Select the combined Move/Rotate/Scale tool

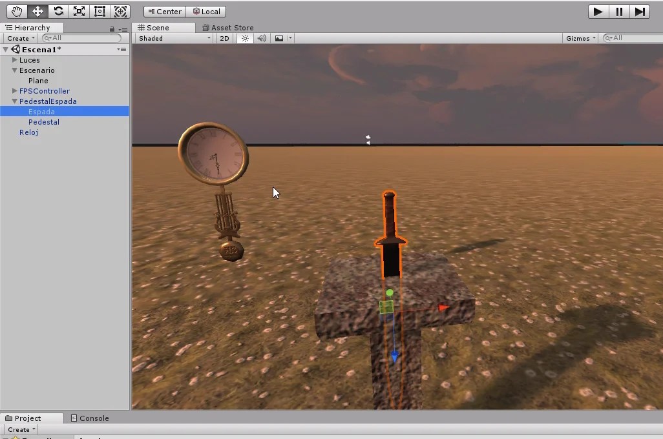120,11
